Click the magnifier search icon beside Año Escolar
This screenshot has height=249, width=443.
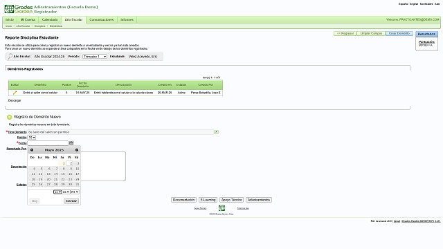pos(10,57)
